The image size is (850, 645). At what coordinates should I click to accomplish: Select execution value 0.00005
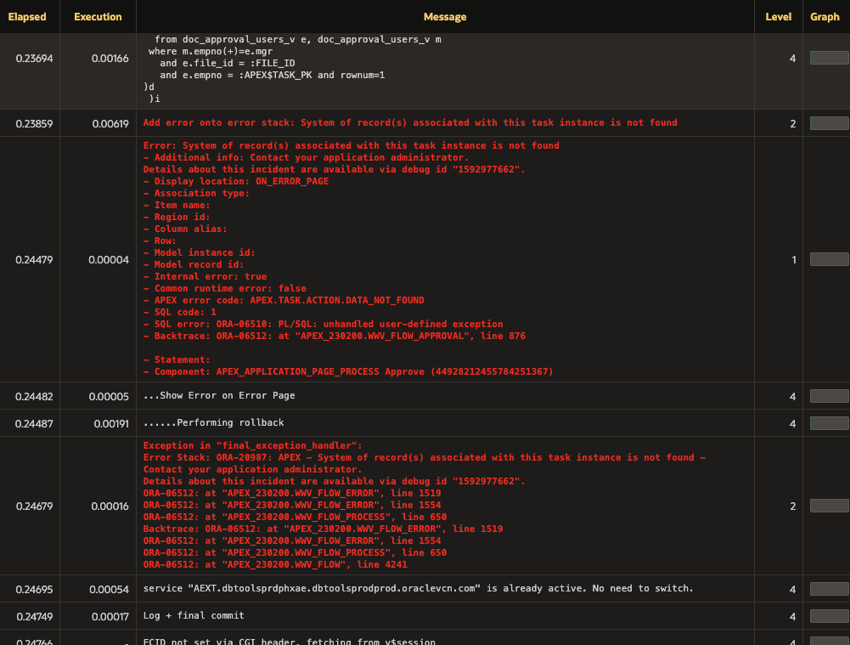click(109, 397)
